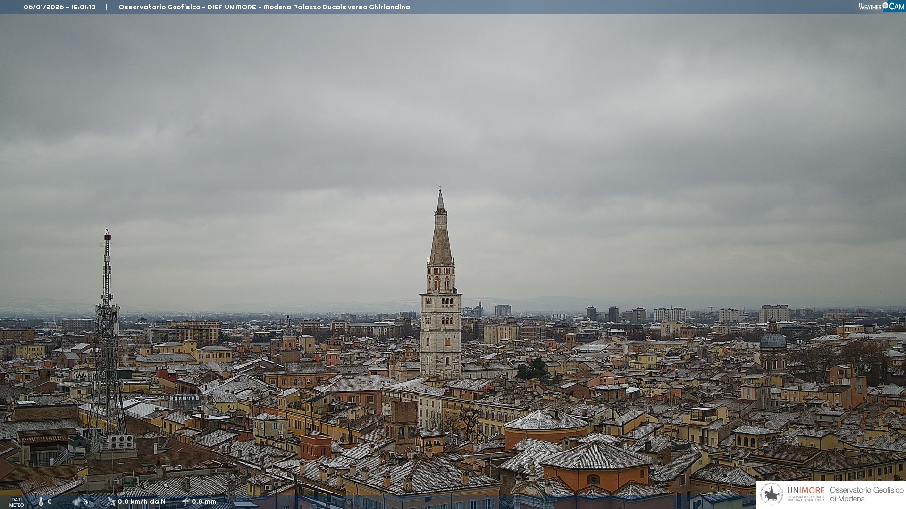This screenshot has width=906, height=509.
Task: Click the WeatherCam camera lens icon
Action: [885, 6]
